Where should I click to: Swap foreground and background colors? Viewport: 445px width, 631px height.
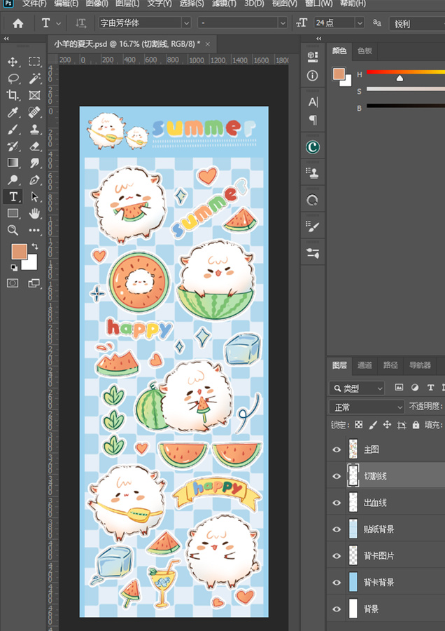[35, 246]
